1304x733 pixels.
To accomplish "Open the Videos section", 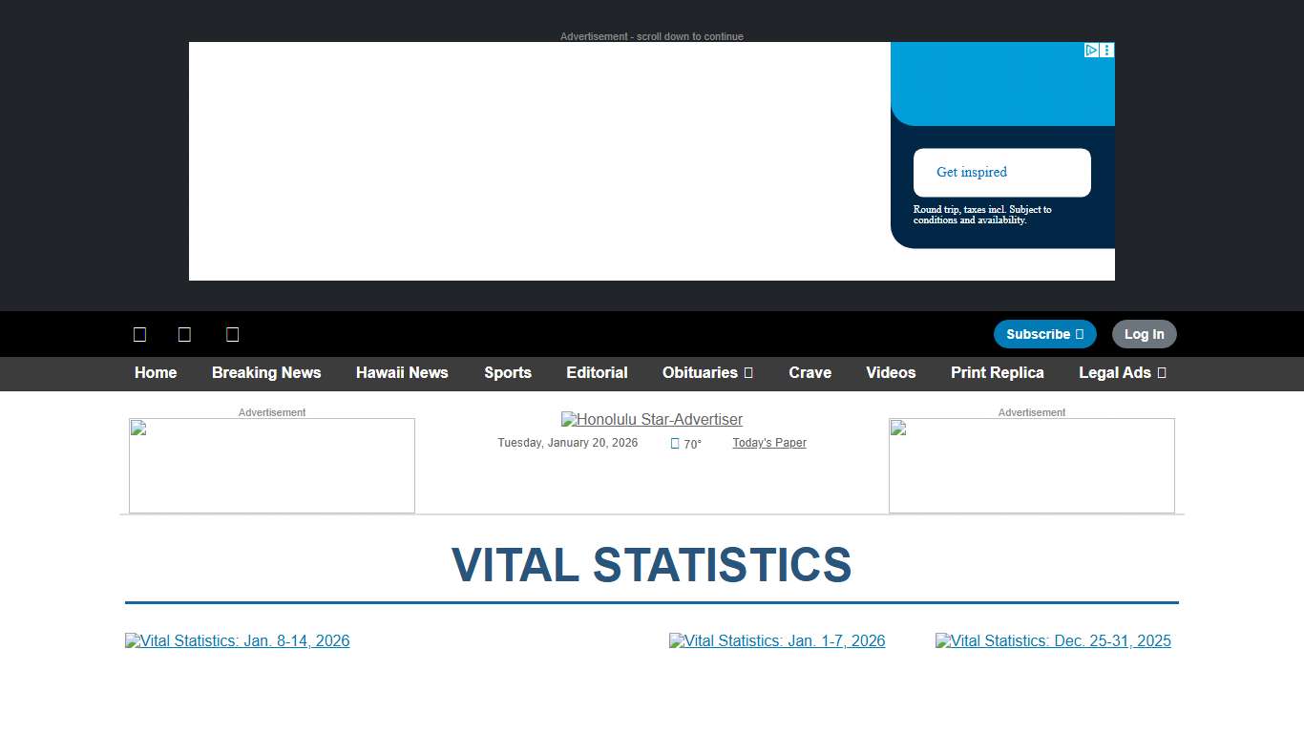I will click(x=891, y=373).
